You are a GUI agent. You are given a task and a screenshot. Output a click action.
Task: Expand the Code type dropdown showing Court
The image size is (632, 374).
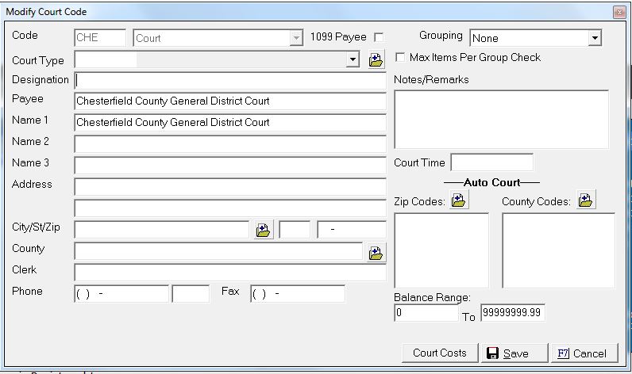pos(297,37)
